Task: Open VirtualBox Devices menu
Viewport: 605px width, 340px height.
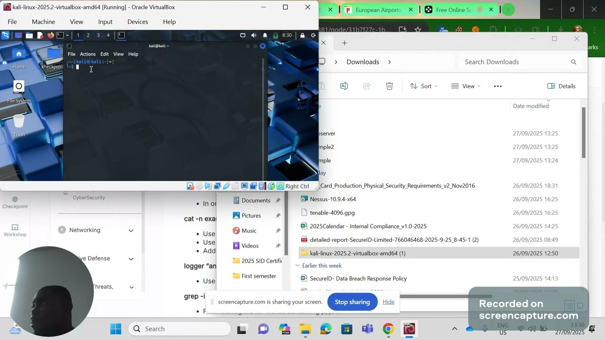Action: pyautogui.click(x=138, y=22)
